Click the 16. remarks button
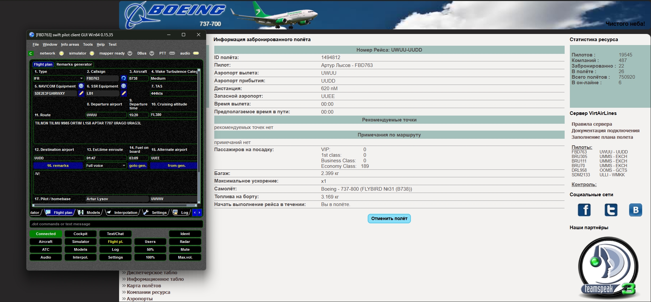The height and width of the screenshot is (302, 651). 58,166
